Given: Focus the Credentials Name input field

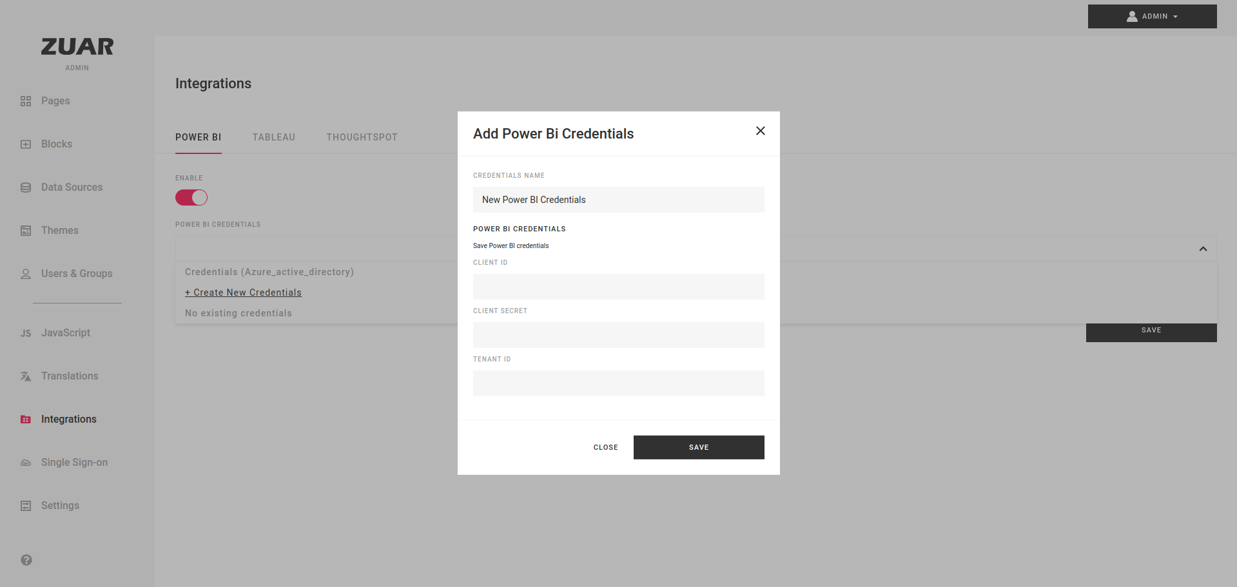Looking at the screenshot, I should [x=619, y=200].
